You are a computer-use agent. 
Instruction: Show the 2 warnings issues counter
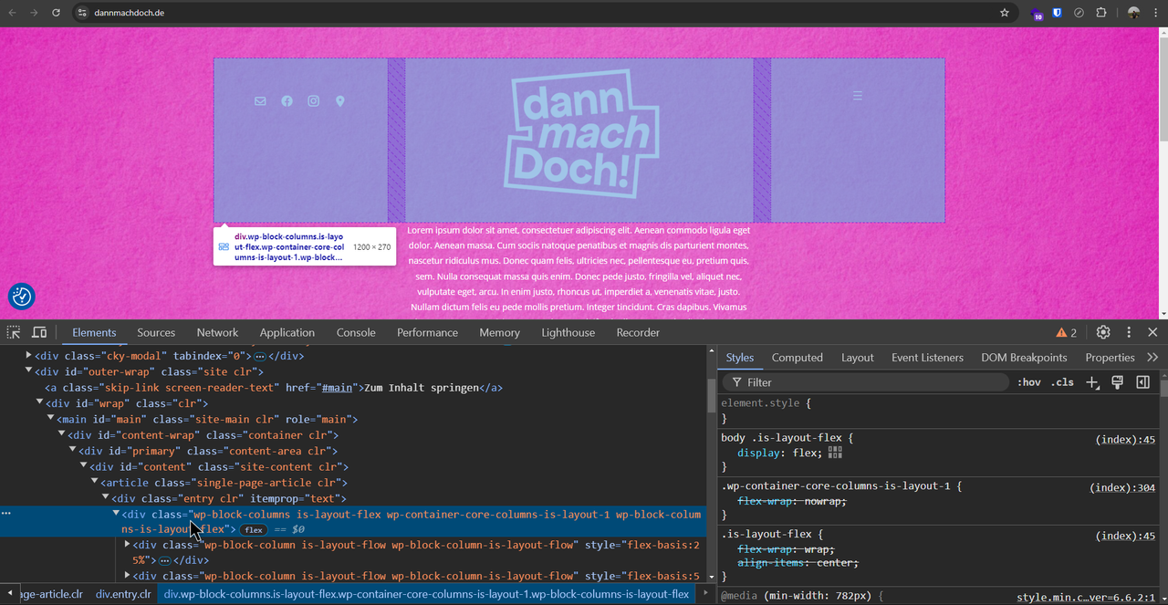point(1067,332)
